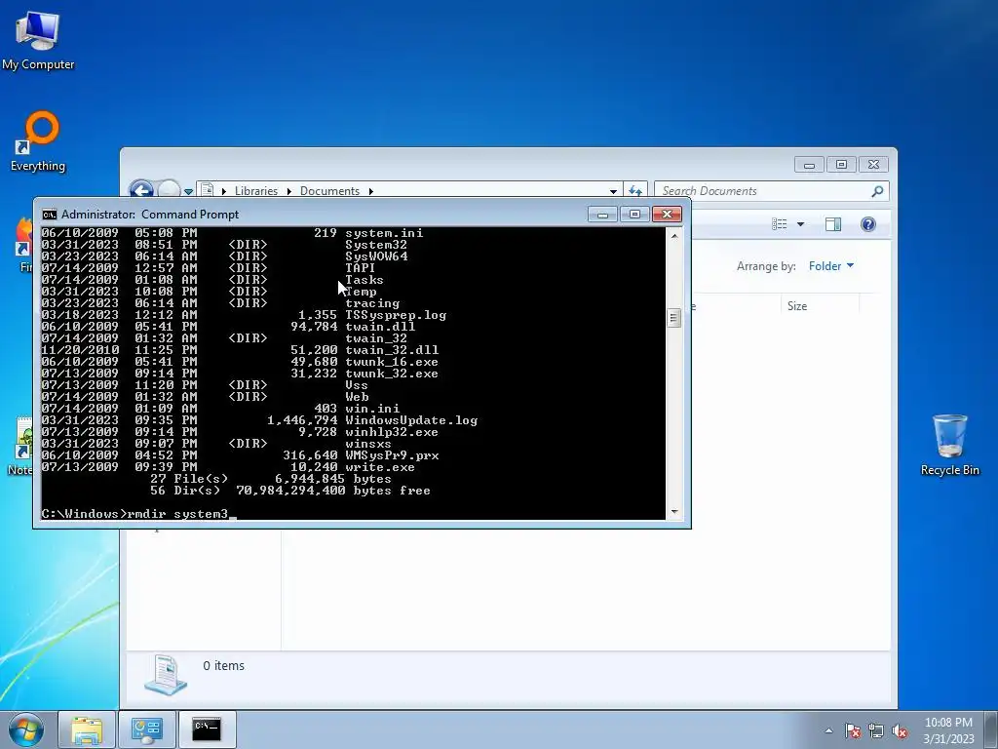Click the Command Prompt scroll down arrow
The height and width of the screenshot is (749, 998).
click(x=674, y=511)
